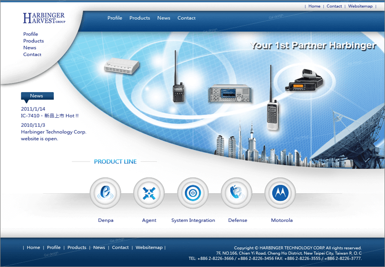Click the Defense text label
The width and height of the screenshot is (385, 267).
[x=238, y=220]
